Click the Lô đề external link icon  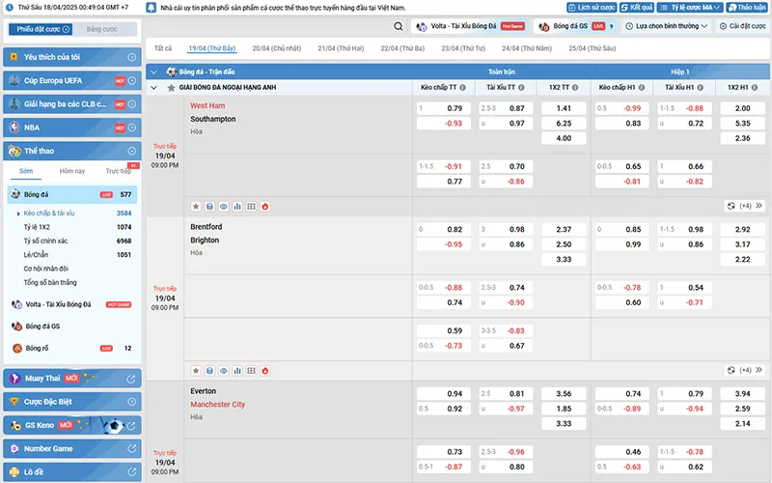pyautogui.click(x=131, y=472)
